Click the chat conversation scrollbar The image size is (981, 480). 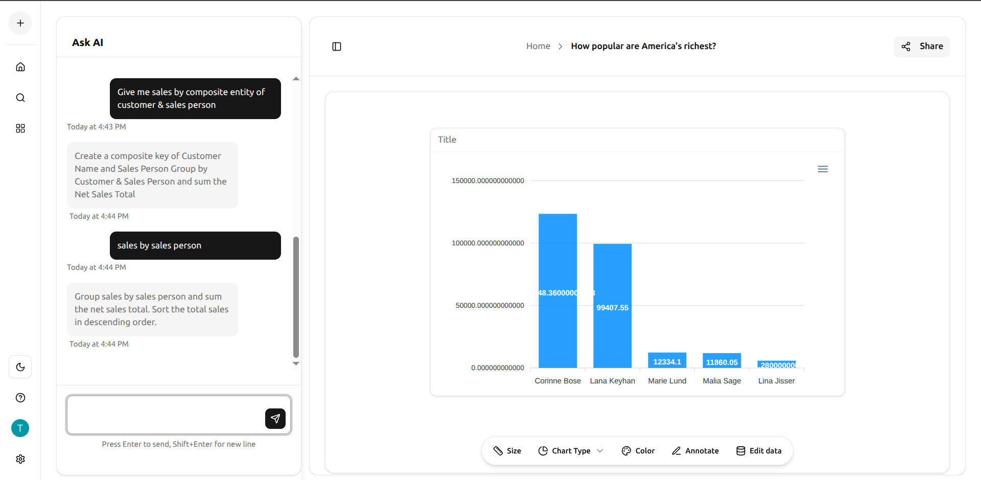pyautogui.click(x=296, y=296)
